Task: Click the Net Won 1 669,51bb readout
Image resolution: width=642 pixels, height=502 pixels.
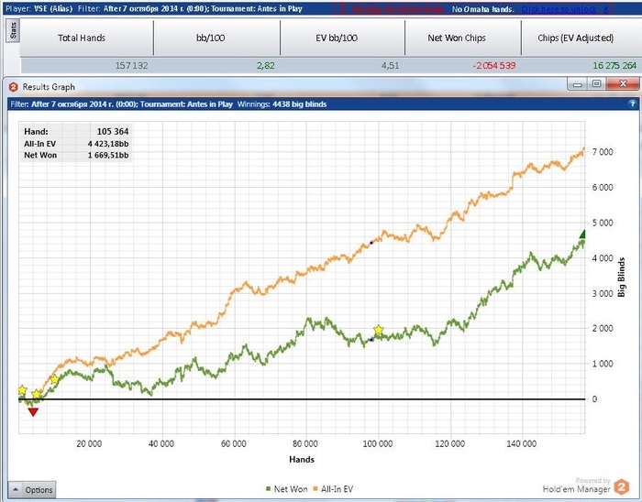Action: point(76,155)
